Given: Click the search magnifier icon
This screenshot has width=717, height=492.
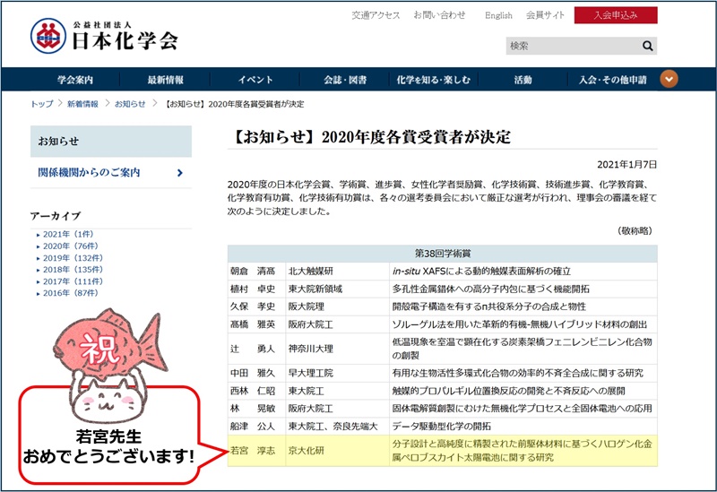Looking at the screenshot, I should [x=647, y=46].
